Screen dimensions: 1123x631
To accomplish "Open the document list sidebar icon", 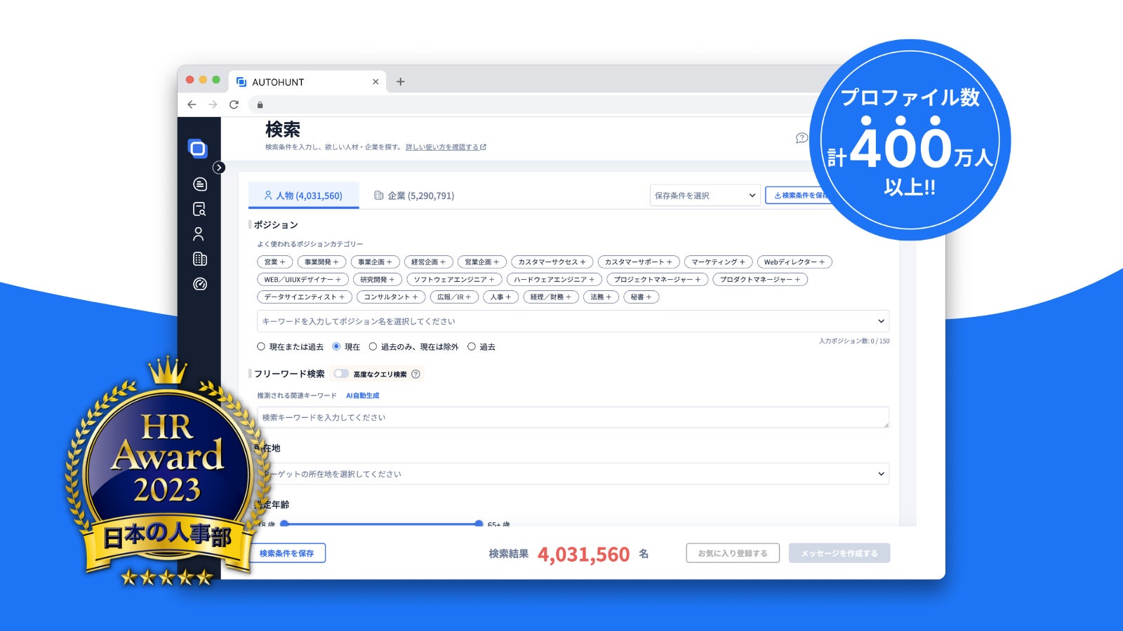I will (x=200, y=184).
